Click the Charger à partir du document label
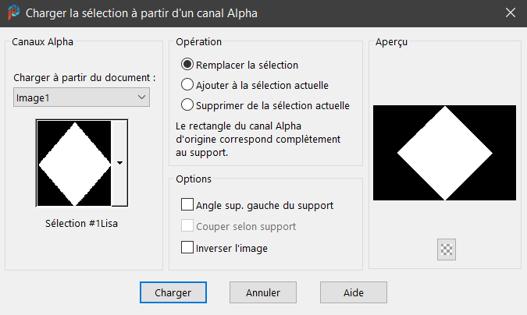 [84, 78]
